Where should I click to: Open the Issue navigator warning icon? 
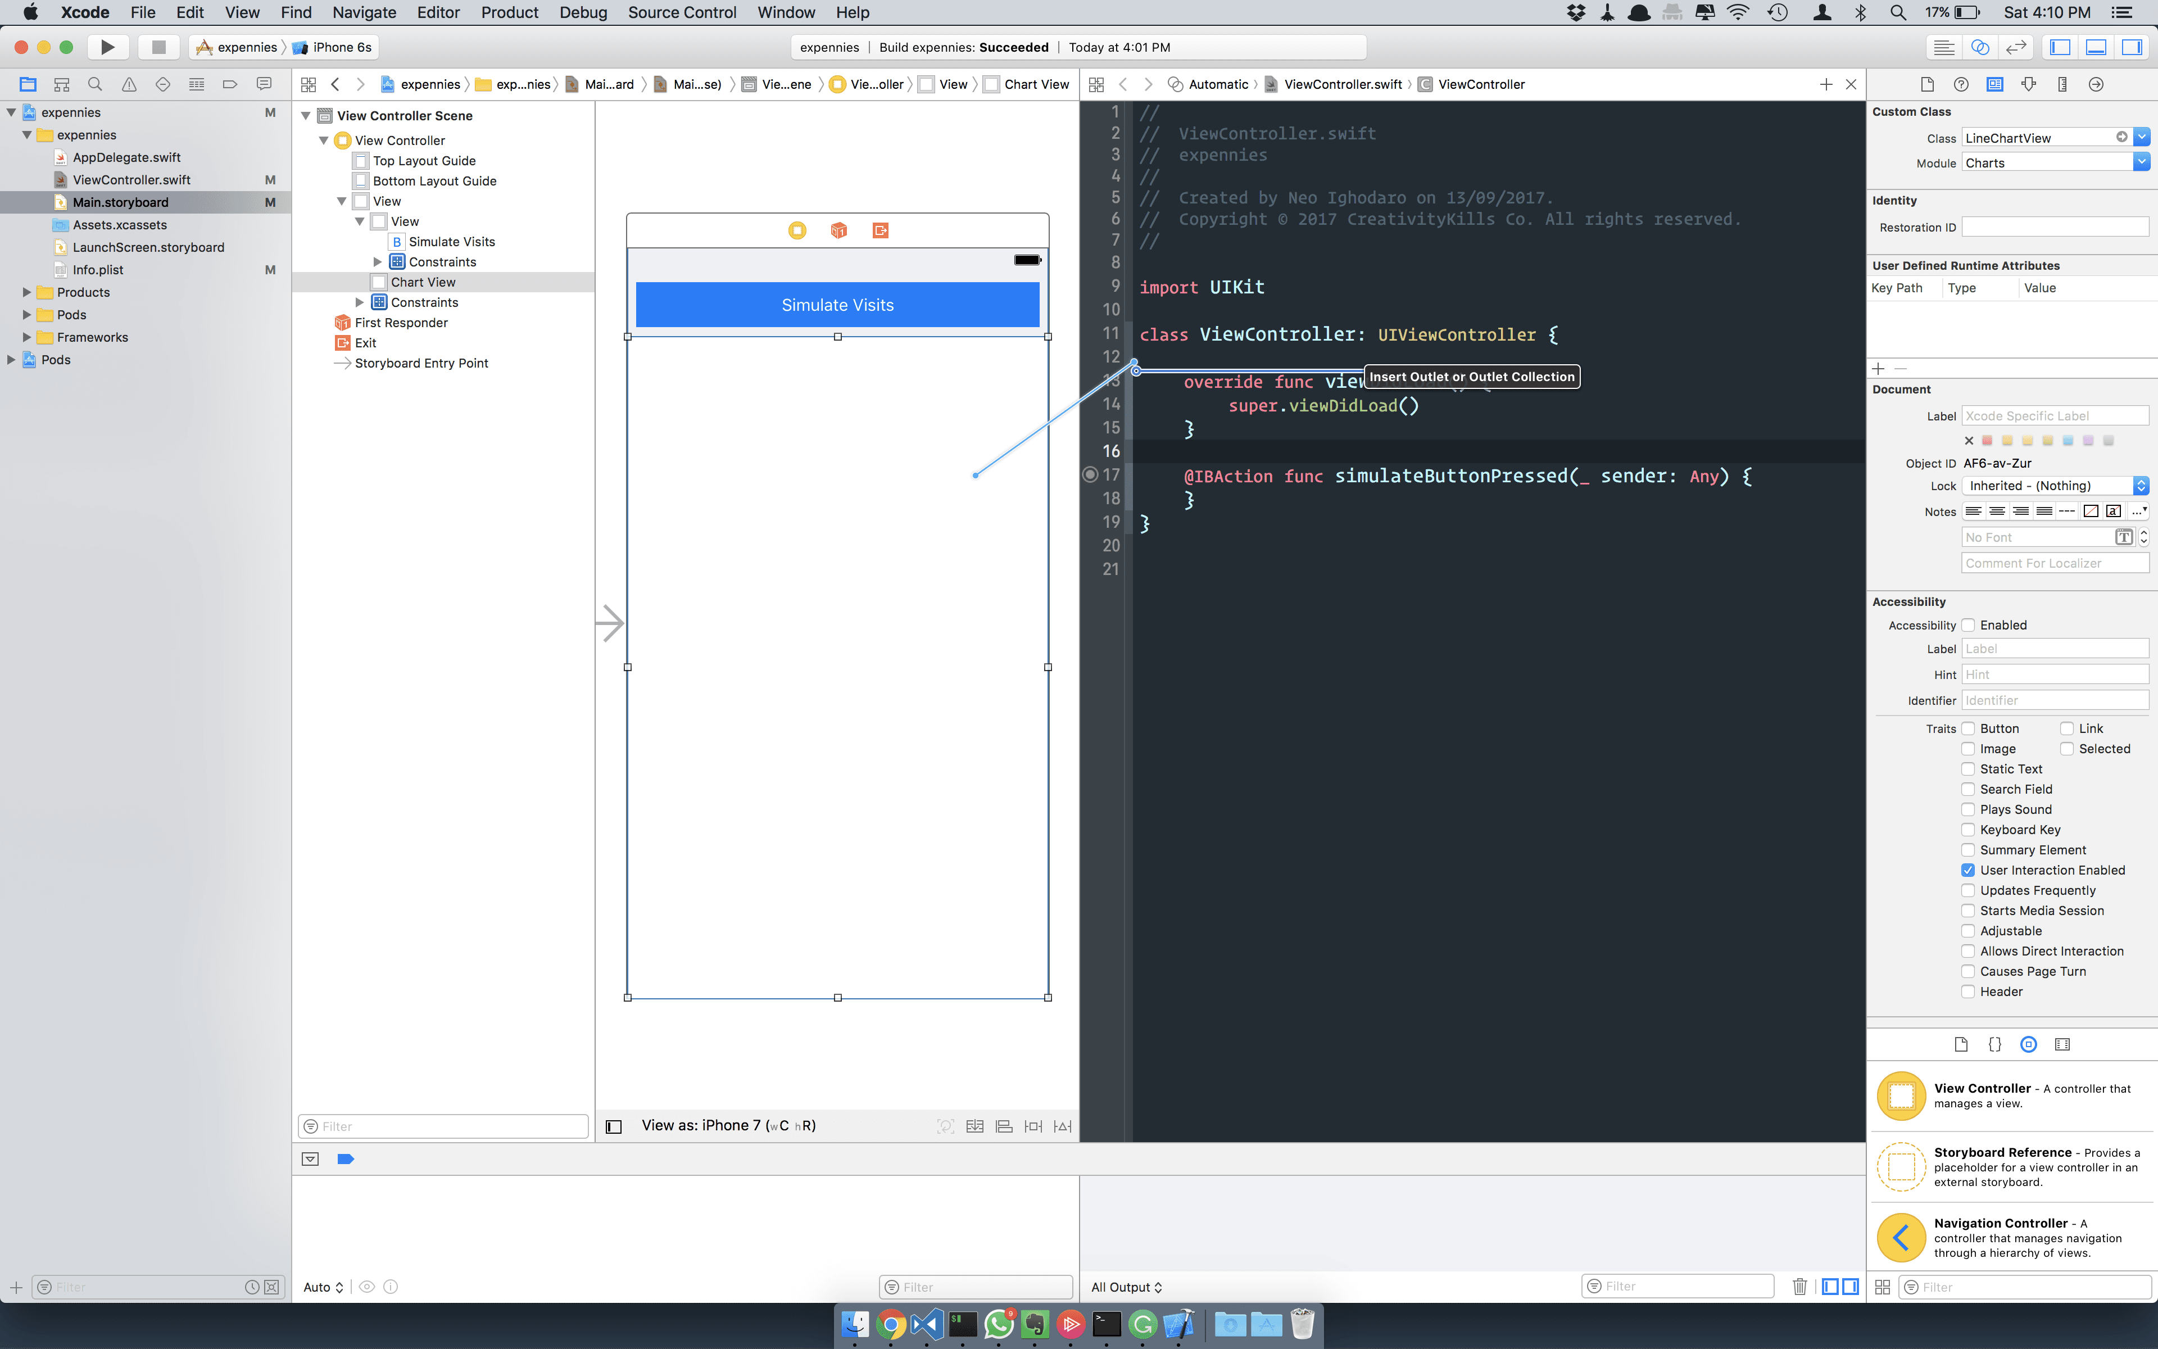pos(128,84)
